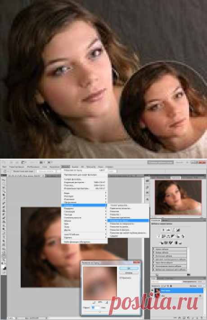This screenshot has width=207, height=320.
Task: Select the Move tool in the toolbox
Action: (x=4, y=180)
